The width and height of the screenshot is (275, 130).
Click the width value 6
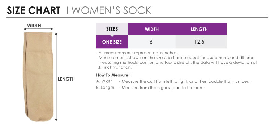click(151, 42)
